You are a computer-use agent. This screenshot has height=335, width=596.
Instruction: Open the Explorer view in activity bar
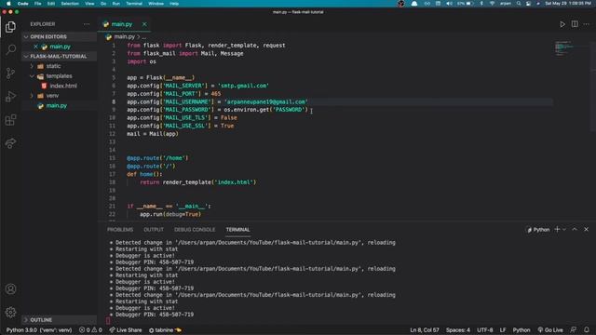tap(10, 27)
